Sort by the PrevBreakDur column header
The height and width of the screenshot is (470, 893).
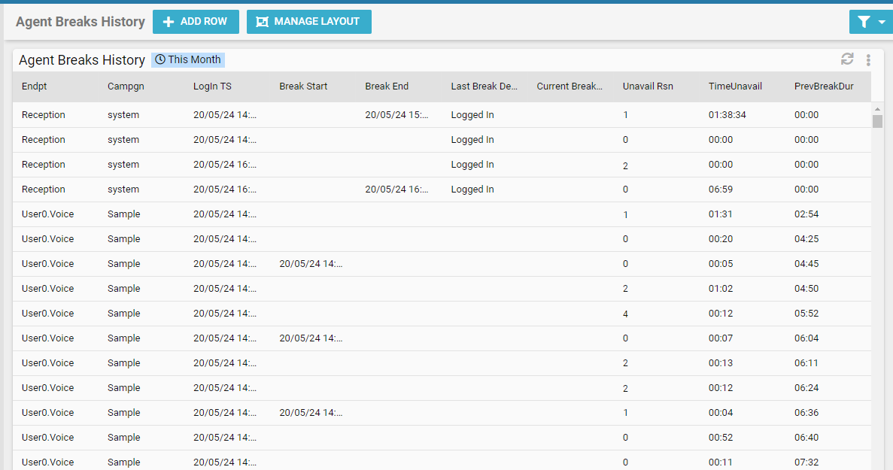point(824,86)
